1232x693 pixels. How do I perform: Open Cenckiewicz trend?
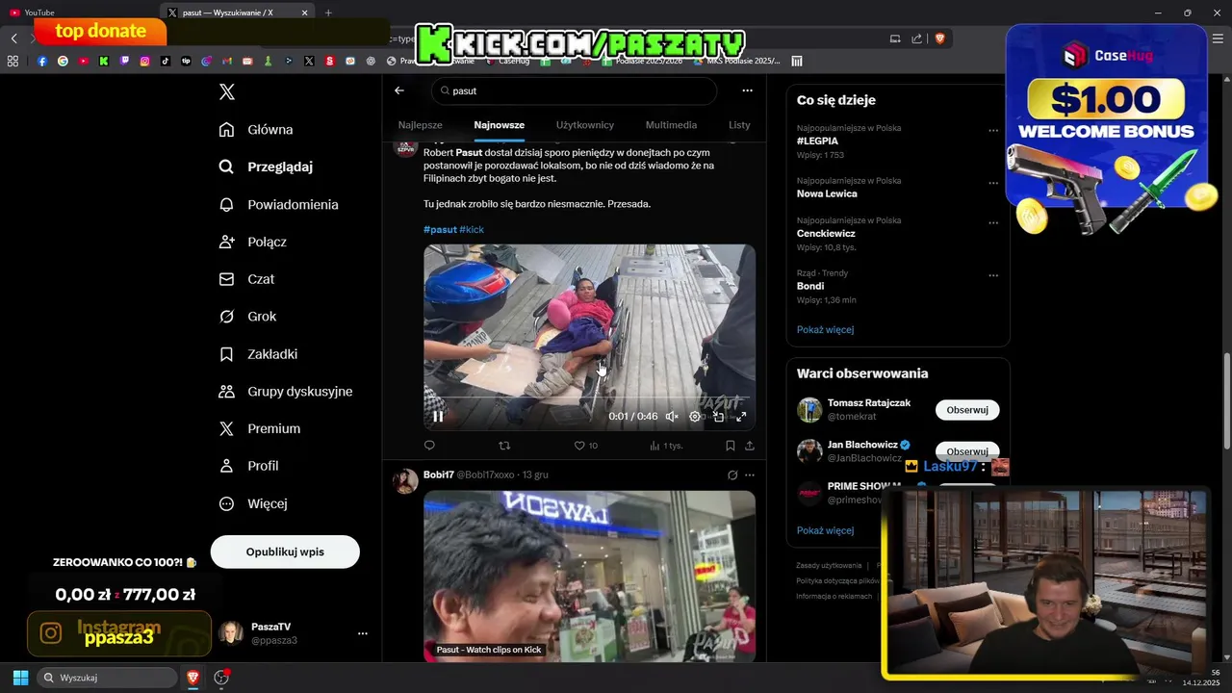826,233
